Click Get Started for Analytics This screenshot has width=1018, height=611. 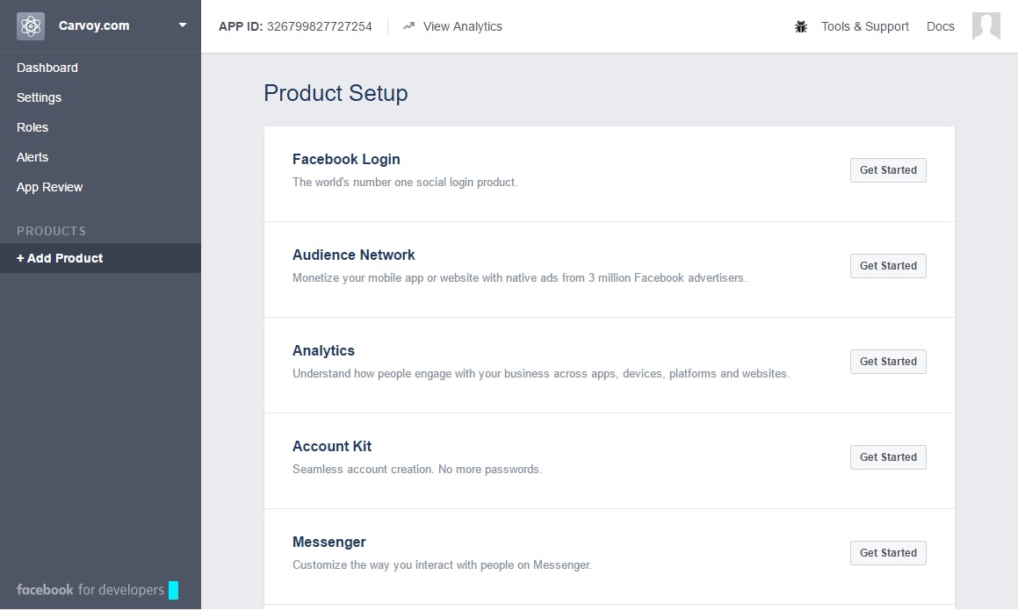pos(888,362)
